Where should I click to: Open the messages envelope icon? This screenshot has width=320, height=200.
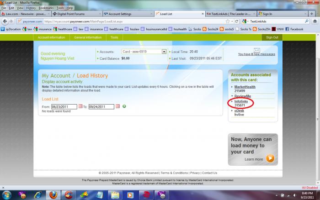256,50
